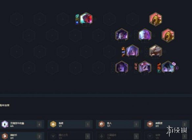
Task: Select the 神射手 2/2 trait entry
Action: [x=22, y=136]
